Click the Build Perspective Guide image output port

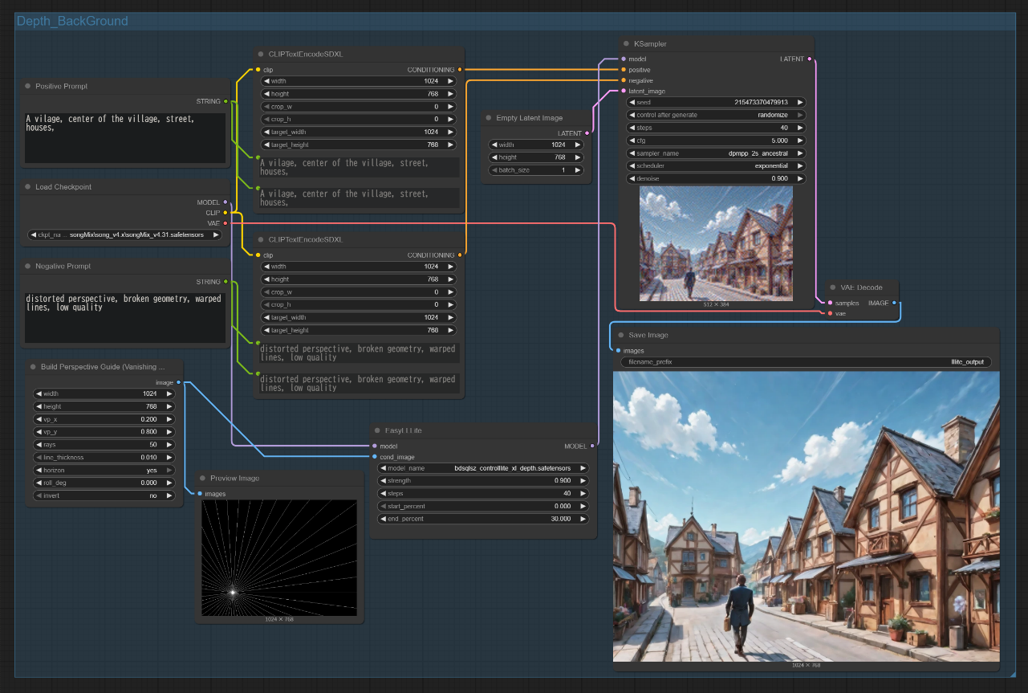coord(178,382)
